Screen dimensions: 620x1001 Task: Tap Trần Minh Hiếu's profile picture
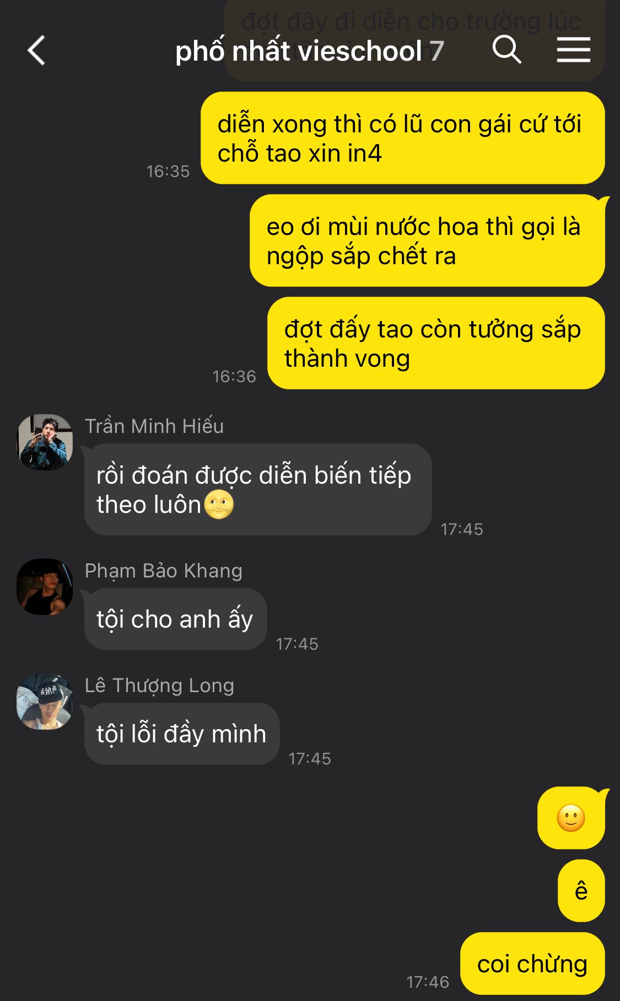tap(45, 442)
